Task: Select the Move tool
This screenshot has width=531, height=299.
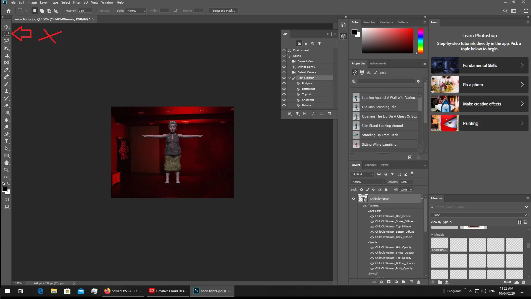Action: [x=6, y=27]
